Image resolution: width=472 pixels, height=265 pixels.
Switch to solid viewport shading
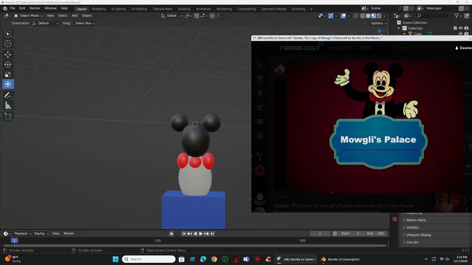[368, 16]
